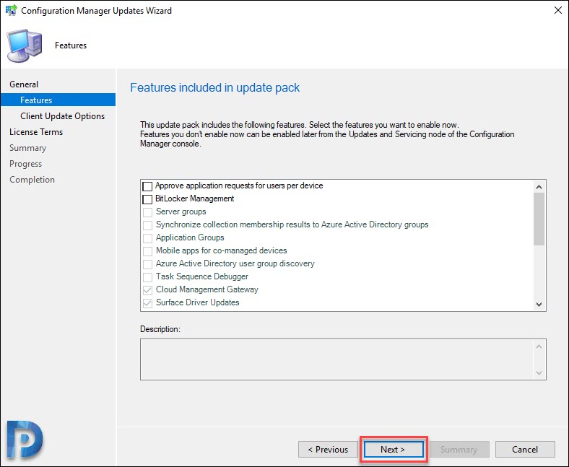569x467 pixels.
Task: Click the Description box down arrow
Action: click(539, 372)
